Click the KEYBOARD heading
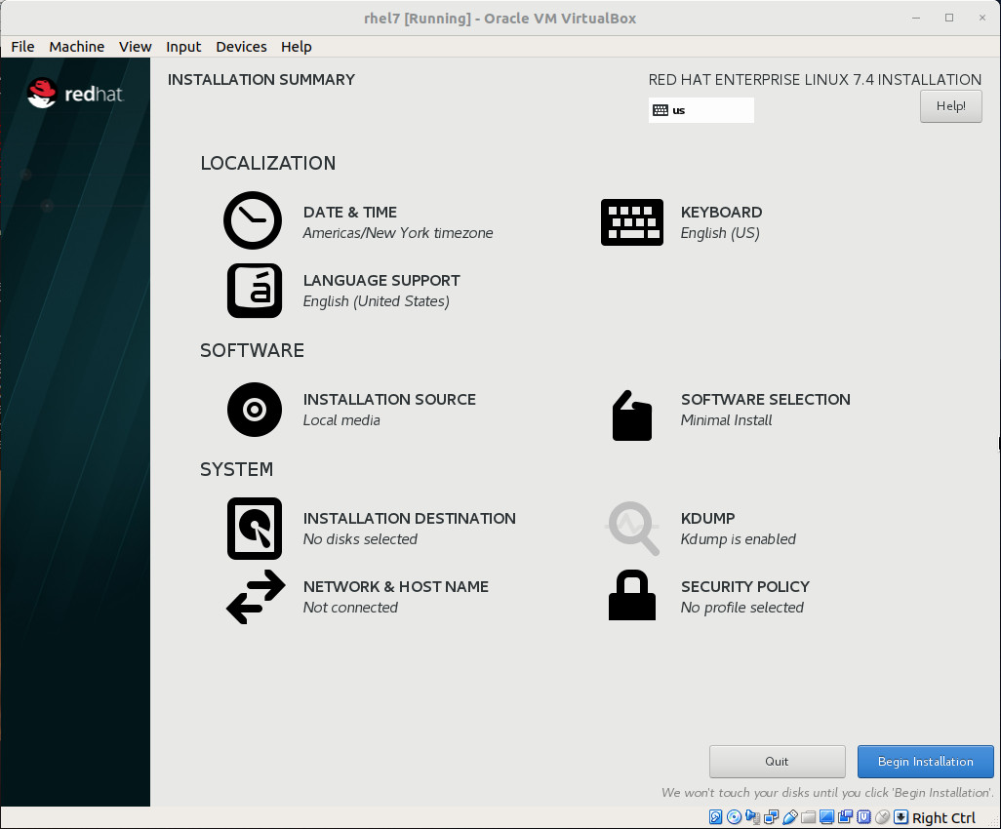 [x=721, y=213]
